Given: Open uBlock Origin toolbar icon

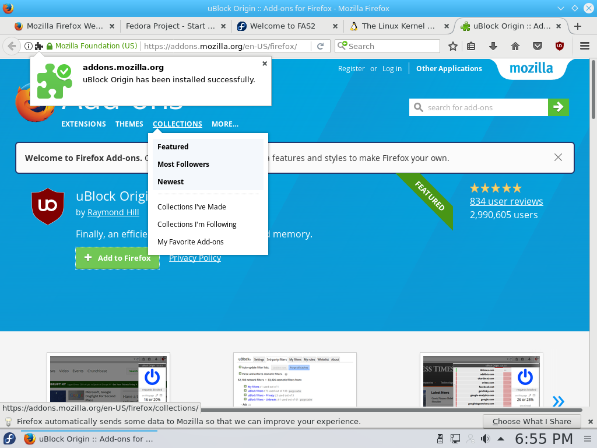Looking at the screenshot, I should pos(559,46).
